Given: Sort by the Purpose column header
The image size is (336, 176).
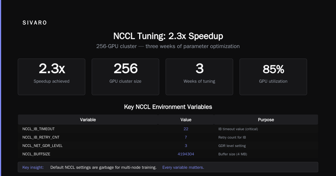Looking at the screenshot, I should (x=266, y=120).
